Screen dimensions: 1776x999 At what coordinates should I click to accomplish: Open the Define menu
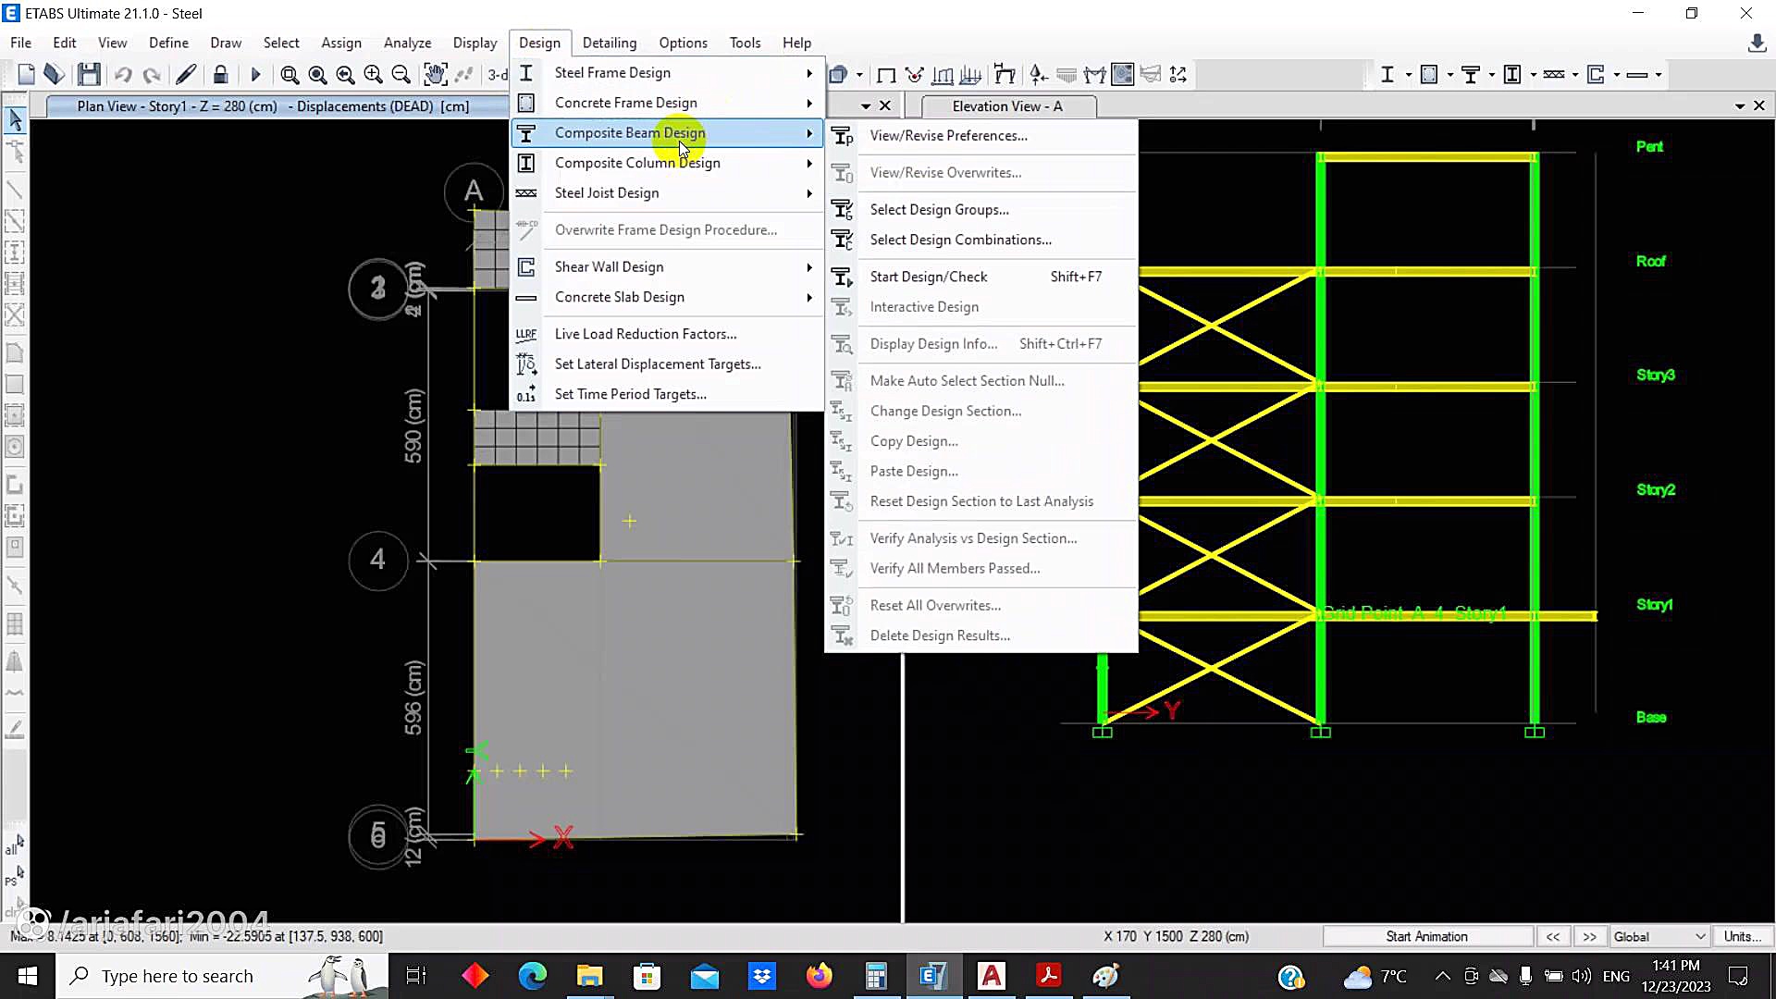[168, 43]
